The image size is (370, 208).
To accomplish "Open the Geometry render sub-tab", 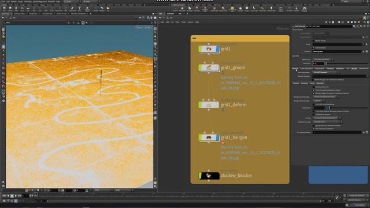I will coord(320,83).
